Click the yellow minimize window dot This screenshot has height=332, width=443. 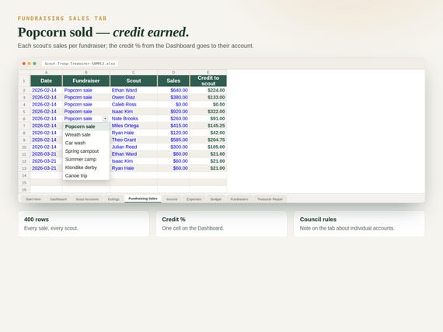[29, 64]
